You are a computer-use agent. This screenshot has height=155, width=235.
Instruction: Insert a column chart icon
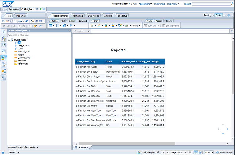[x=92, y=26]
